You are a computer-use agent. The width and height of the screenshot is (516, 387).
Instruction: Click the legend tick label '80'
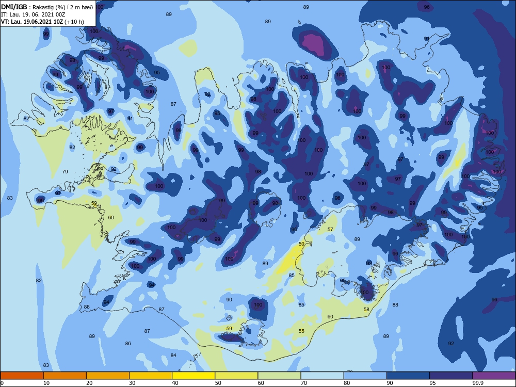(x=347, y=383)
